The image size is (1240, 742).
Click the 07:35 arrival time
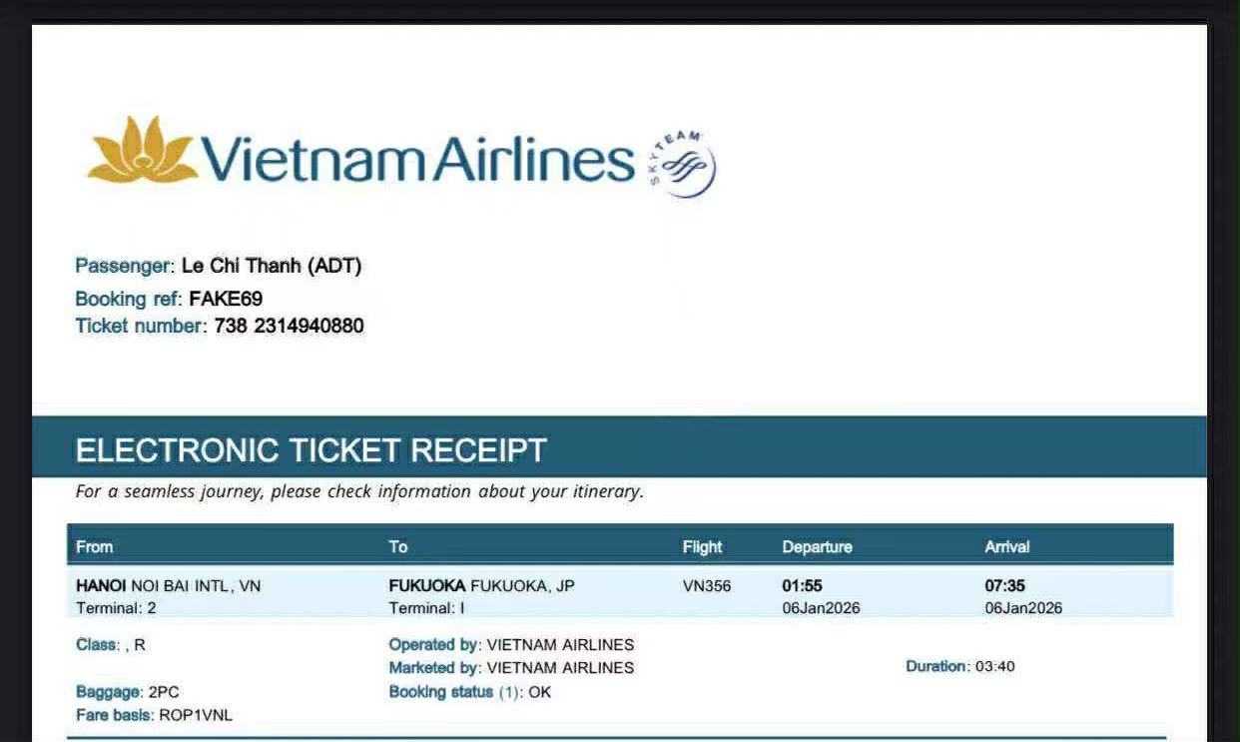[1004, 586]
